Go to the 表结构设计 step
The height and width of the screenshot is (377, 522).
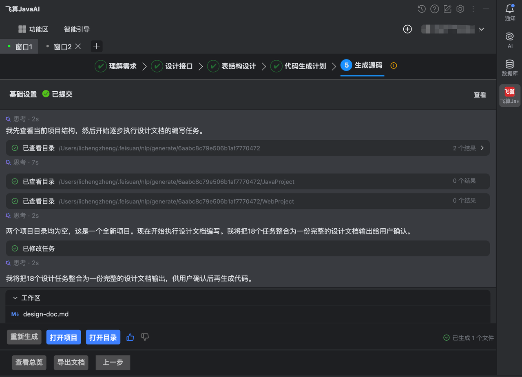(x=232, y=66)
